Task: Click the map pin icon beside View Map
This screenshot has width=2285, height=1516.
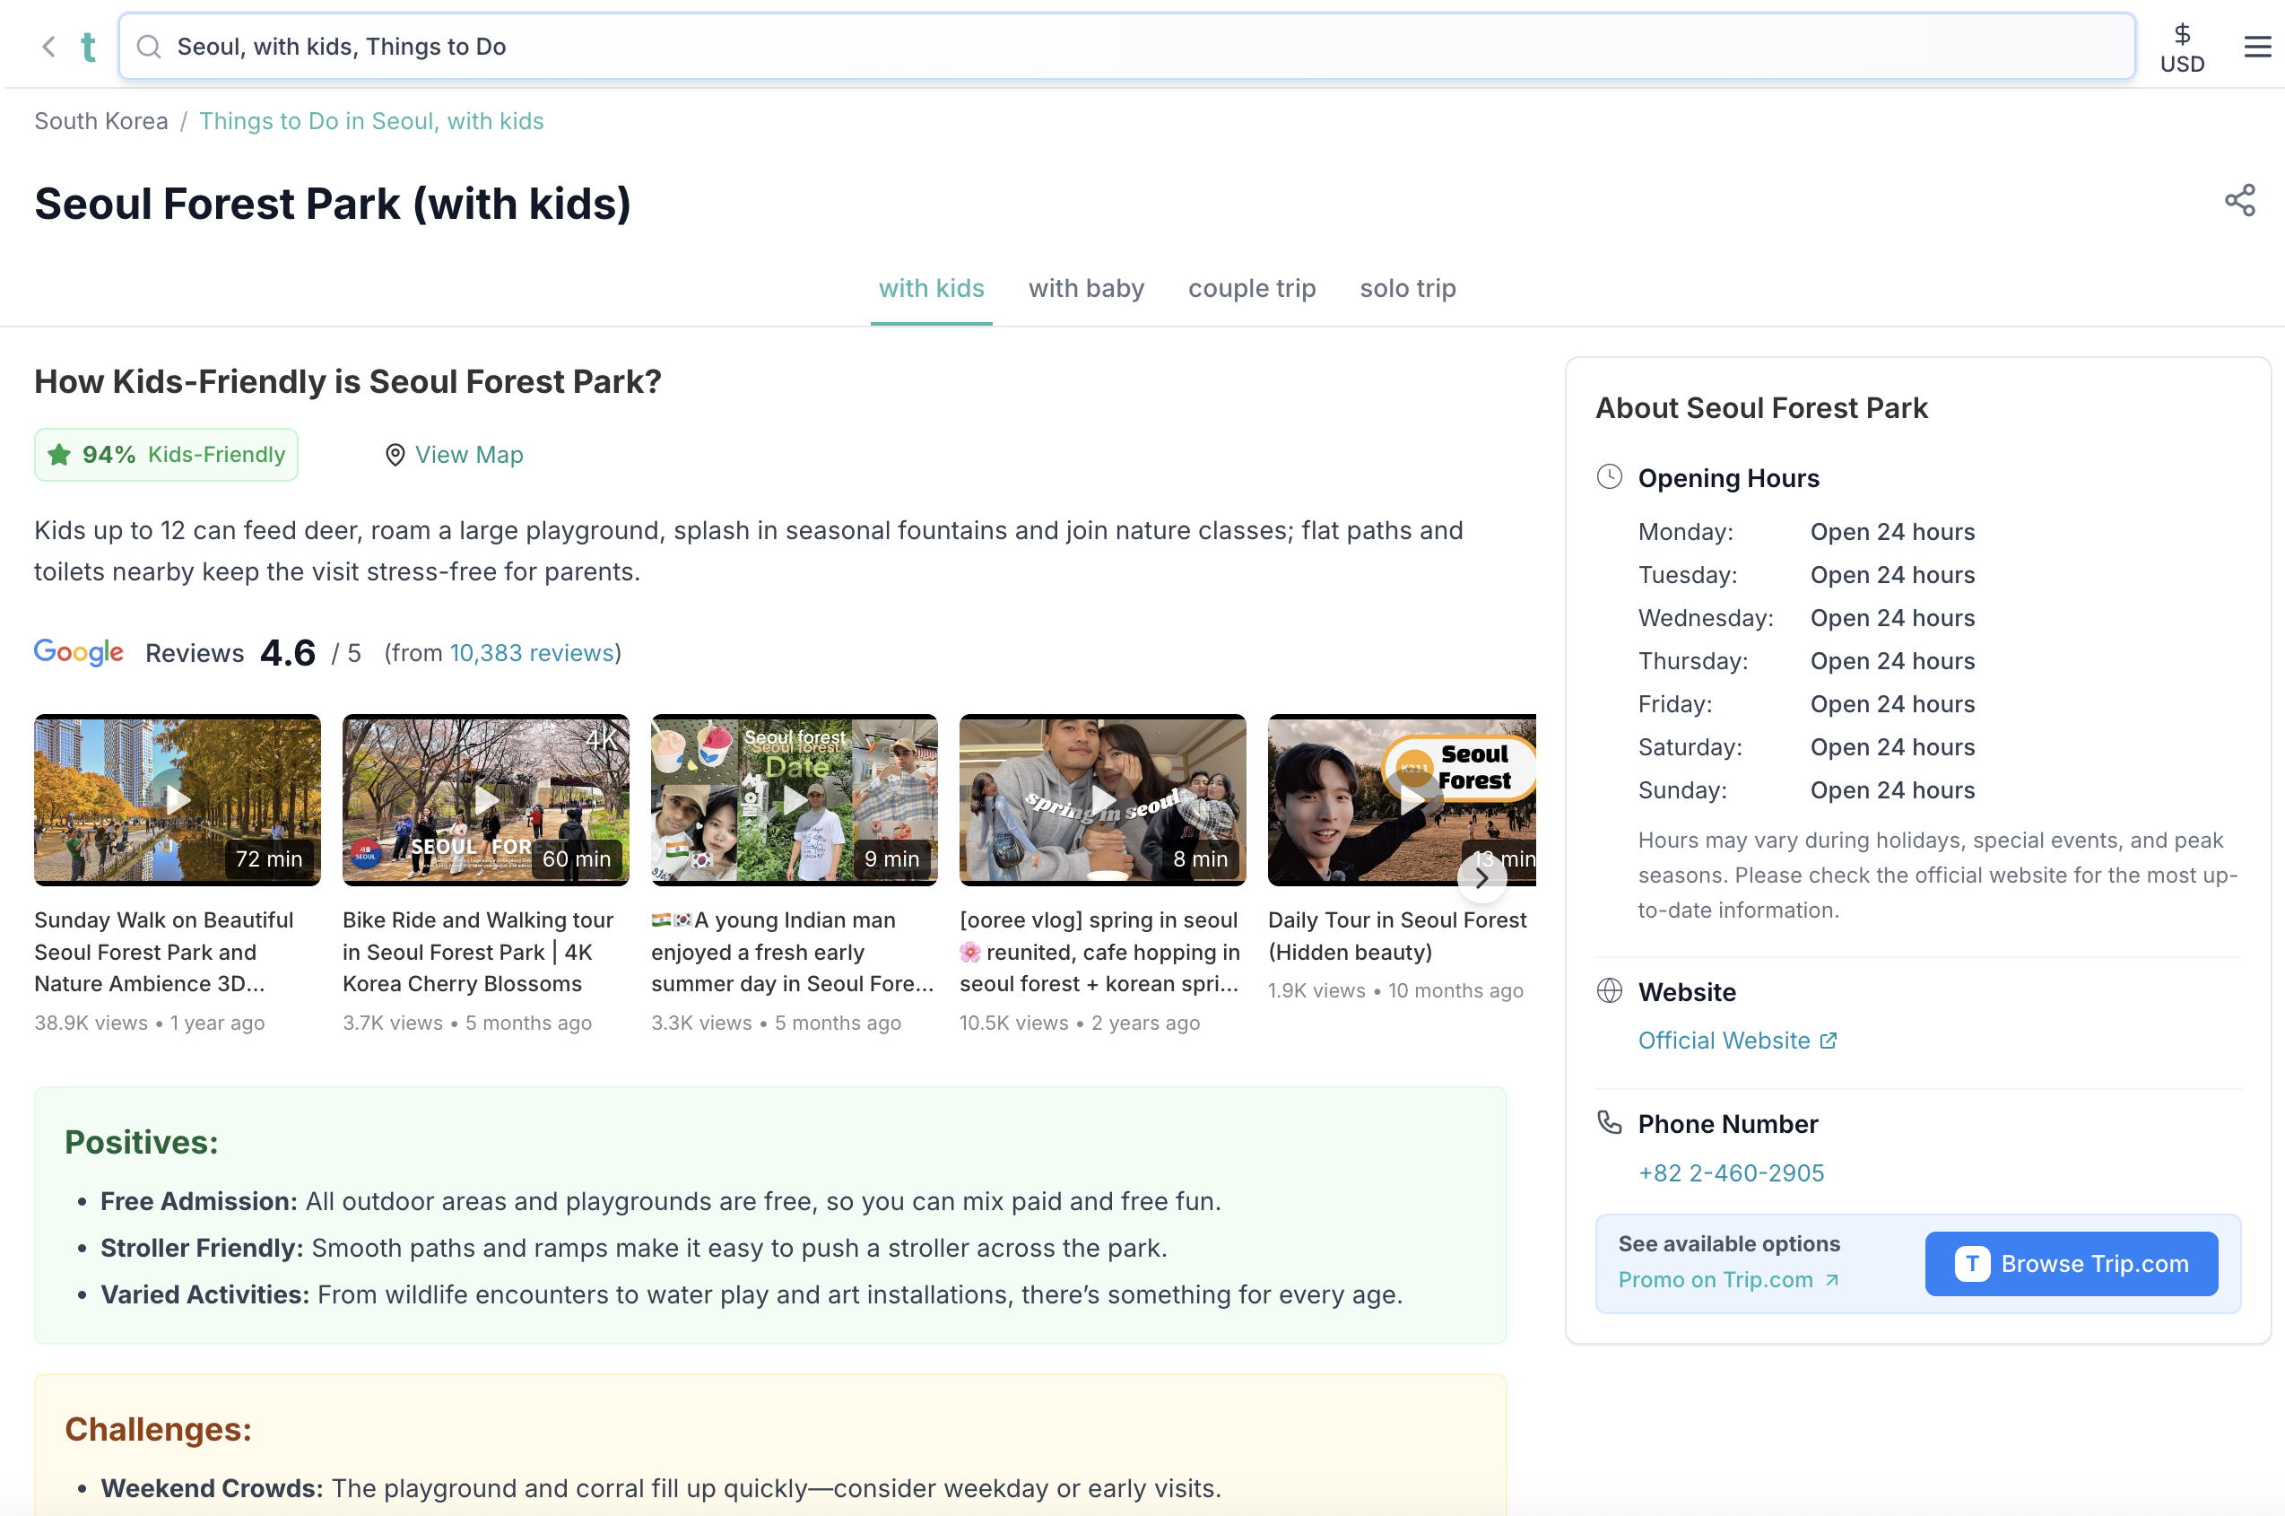Action: tap(395, 455)
